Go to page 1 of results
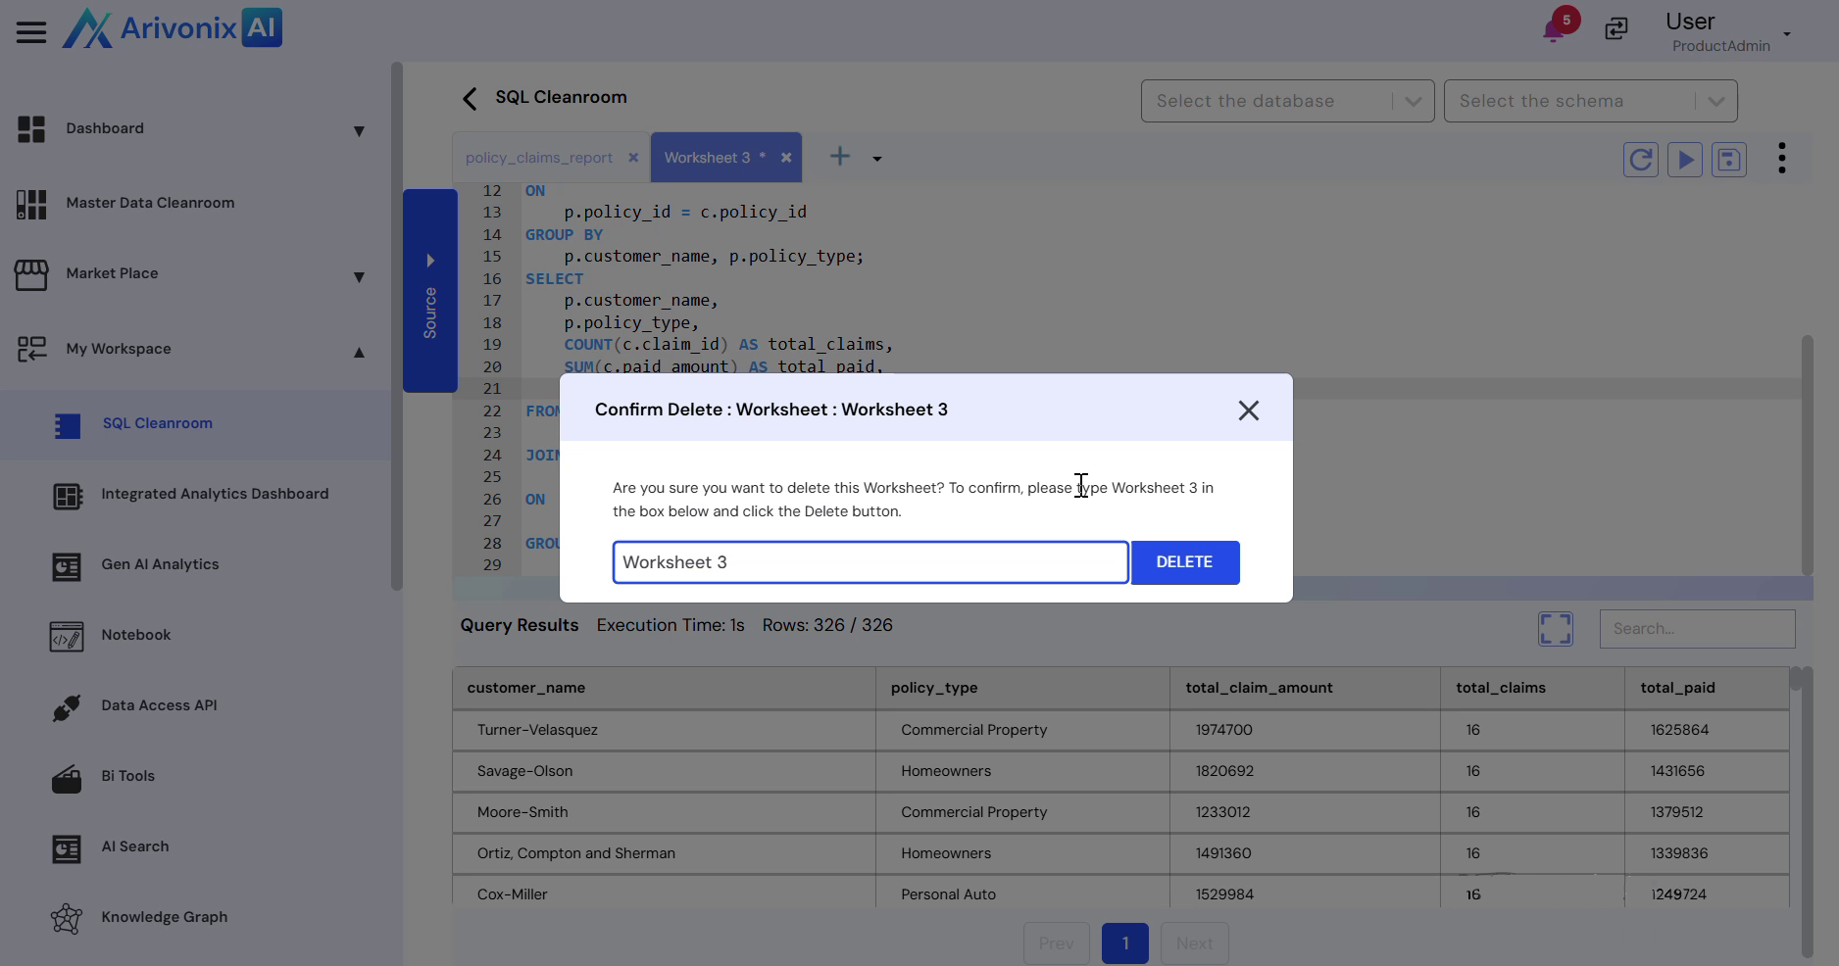This screenshot has width=1839, height=966. pyautogui.click(x=1124, y=943)
